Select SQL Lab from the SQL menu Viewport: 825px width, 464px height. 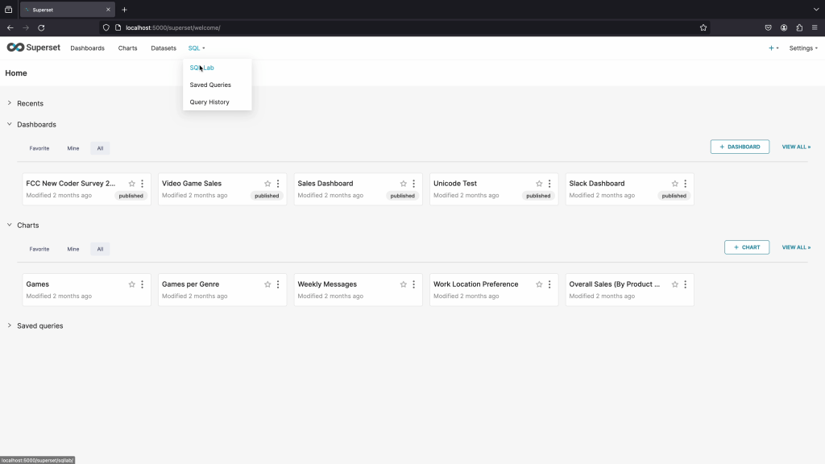pos(202,68)
